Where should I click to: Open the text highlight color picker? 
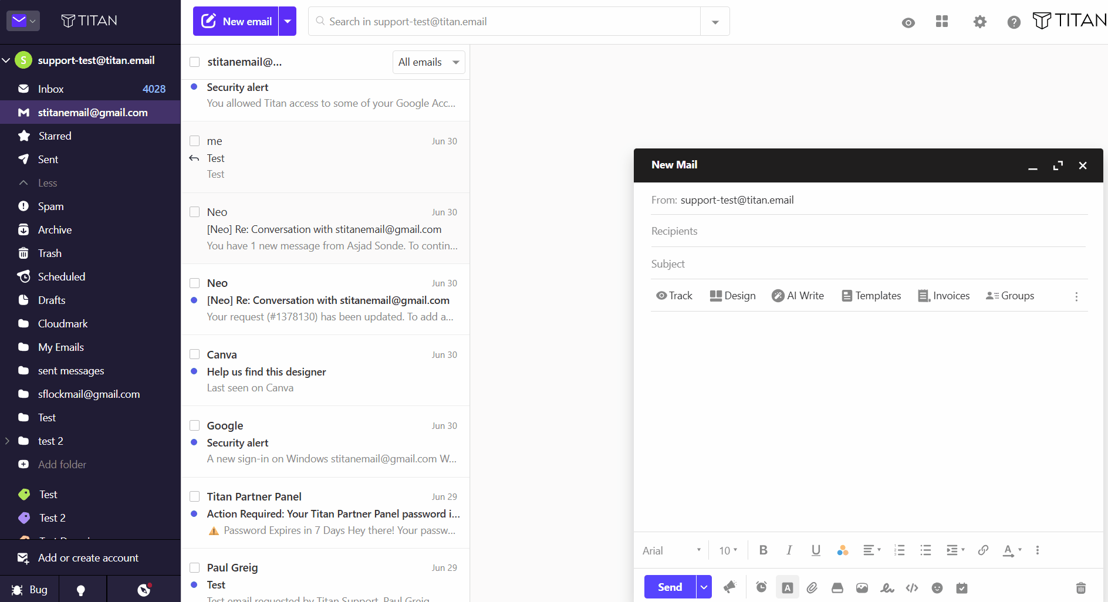pos(843,550)
